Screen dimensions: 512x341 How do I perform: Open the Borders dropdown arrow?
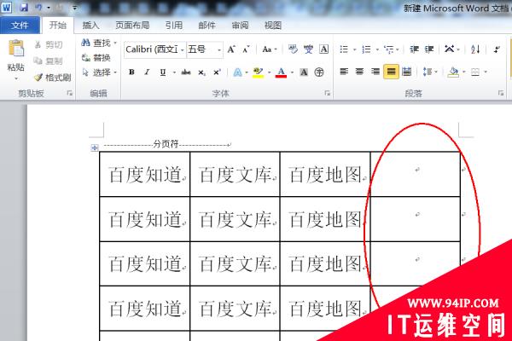[x=486, y=72]
